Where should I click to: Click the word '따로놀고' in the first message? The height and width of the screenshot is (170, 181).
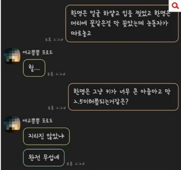coord(81,33)
